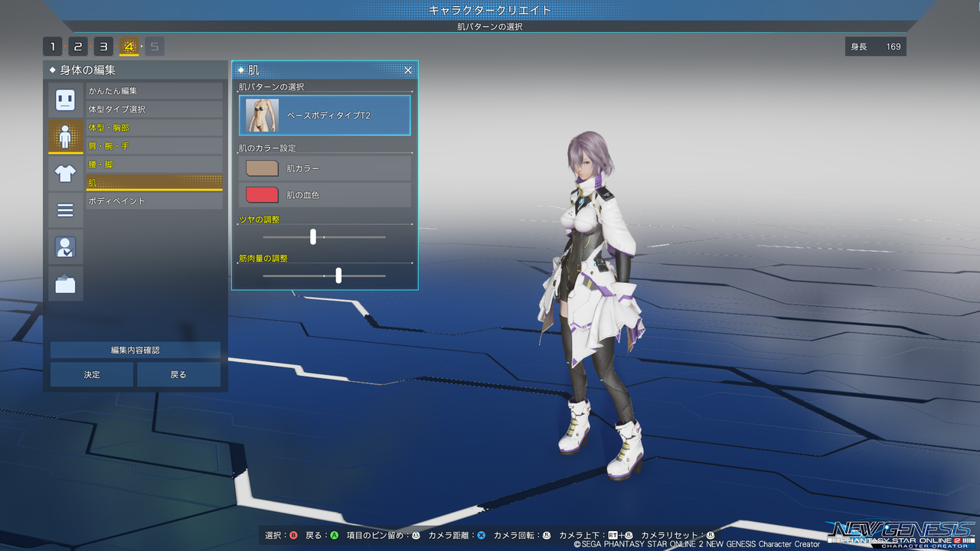Go to creation step 5

(x=154, y=47)
